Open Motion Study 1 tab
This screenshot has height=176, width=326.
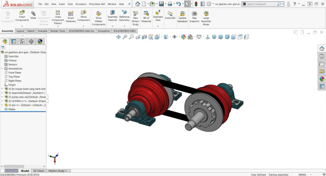[x=58, y=171]
